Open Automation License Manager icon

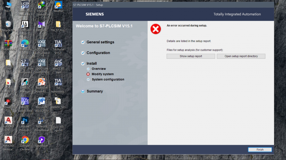tap(25, 9)
